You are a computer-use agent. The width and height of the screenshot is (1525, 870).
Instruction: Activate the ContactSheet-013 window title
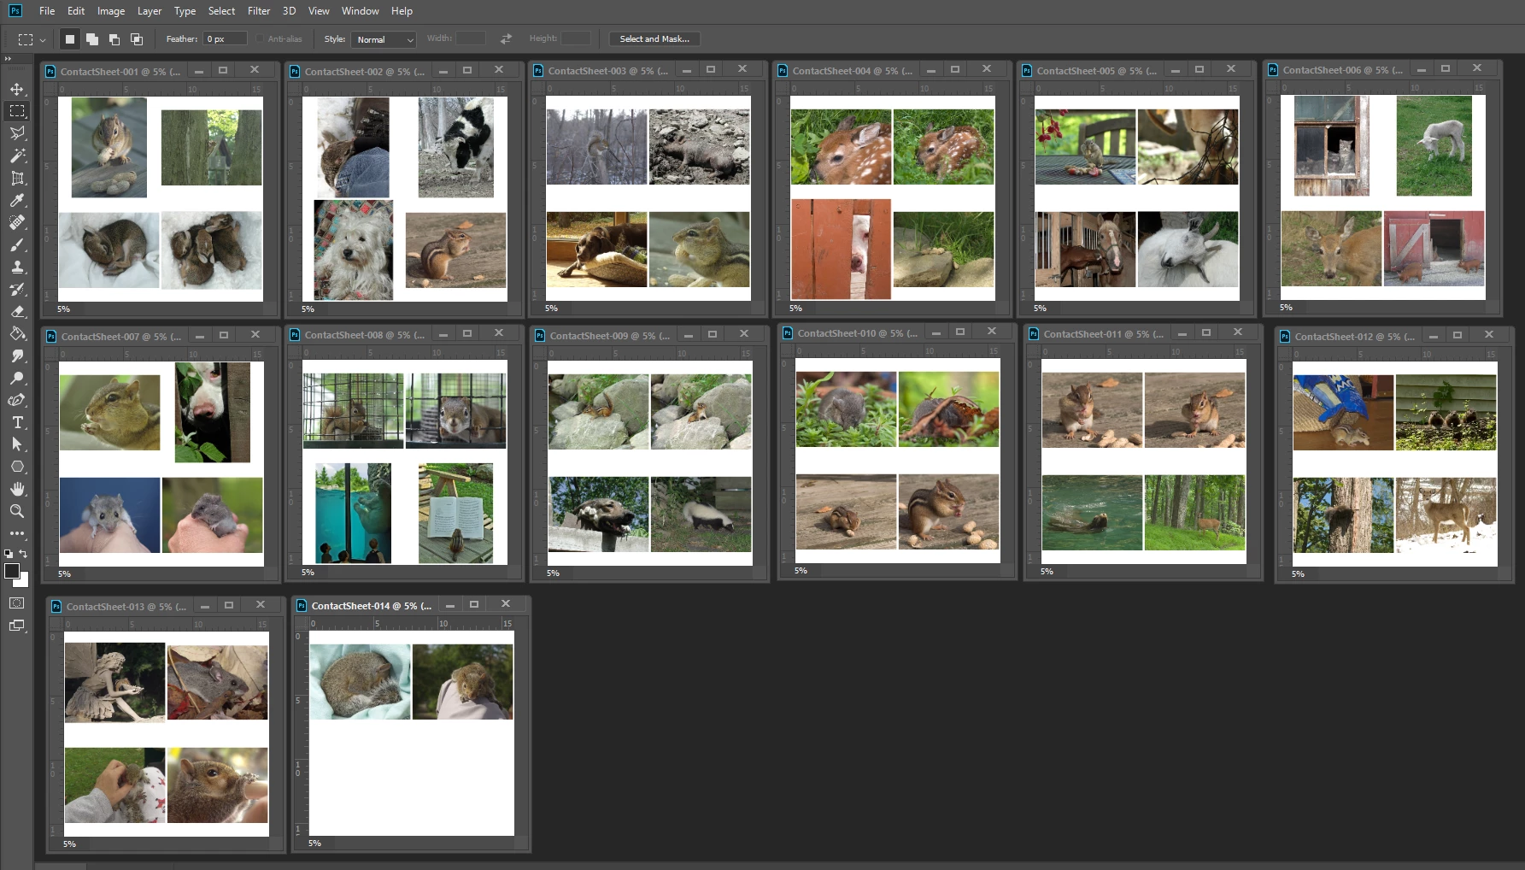(x=126, y=607)
